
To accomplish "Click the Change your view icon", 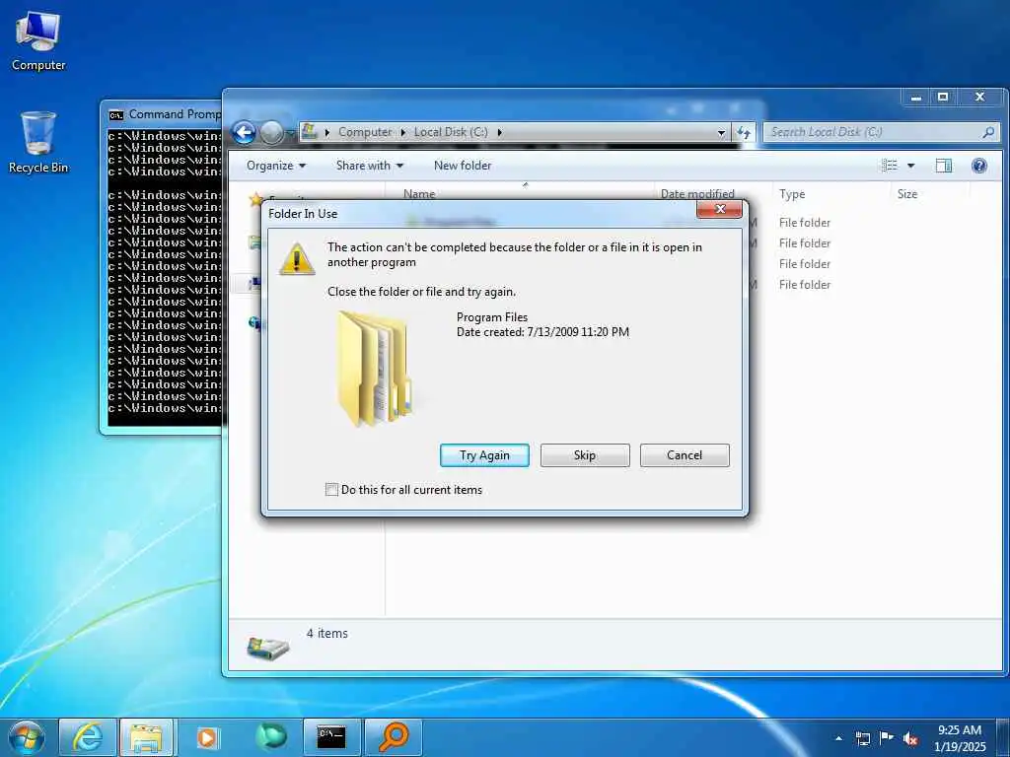I will 890,166.
